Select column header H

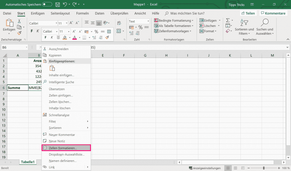tap(166, 55)
